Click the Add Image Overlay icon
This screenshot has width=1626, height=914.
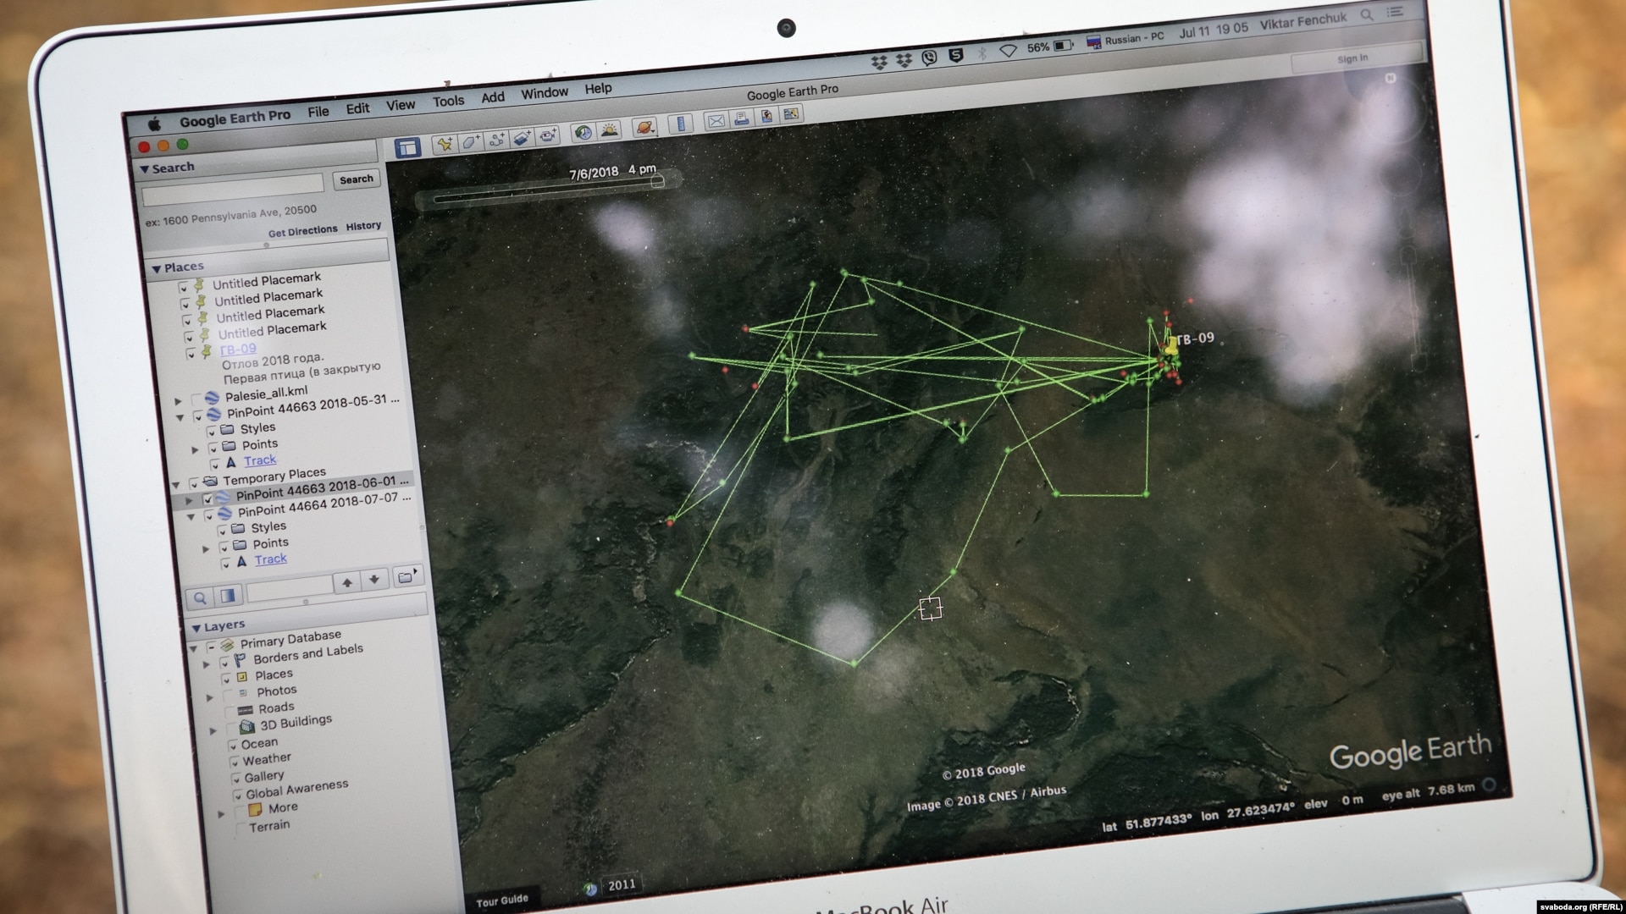tap(522, 138)
